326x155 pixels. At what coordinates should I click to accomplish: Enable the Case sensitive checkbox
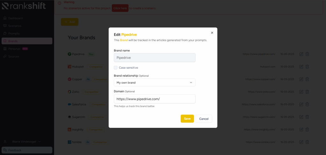(116, 67)
